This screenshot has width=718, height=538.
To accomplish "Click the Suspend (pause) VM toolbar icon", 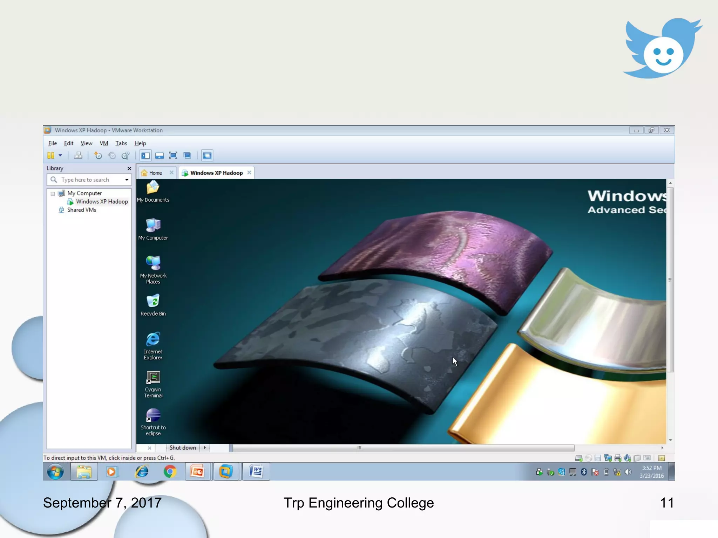I will pos(51,156).
